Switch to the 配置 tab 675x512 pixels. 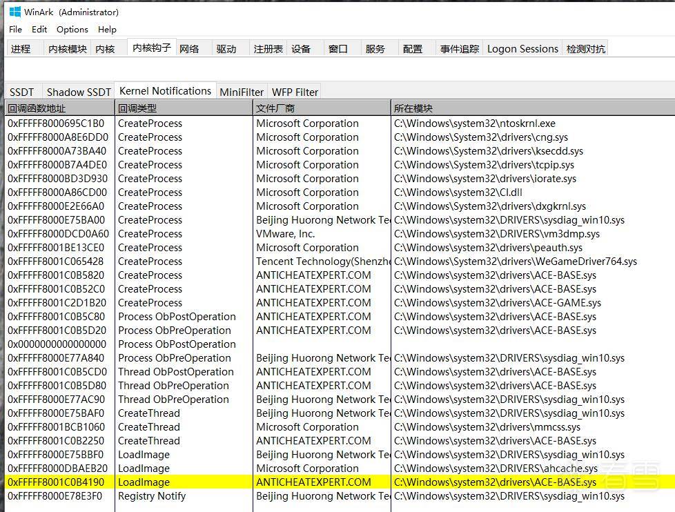(417, 48)
